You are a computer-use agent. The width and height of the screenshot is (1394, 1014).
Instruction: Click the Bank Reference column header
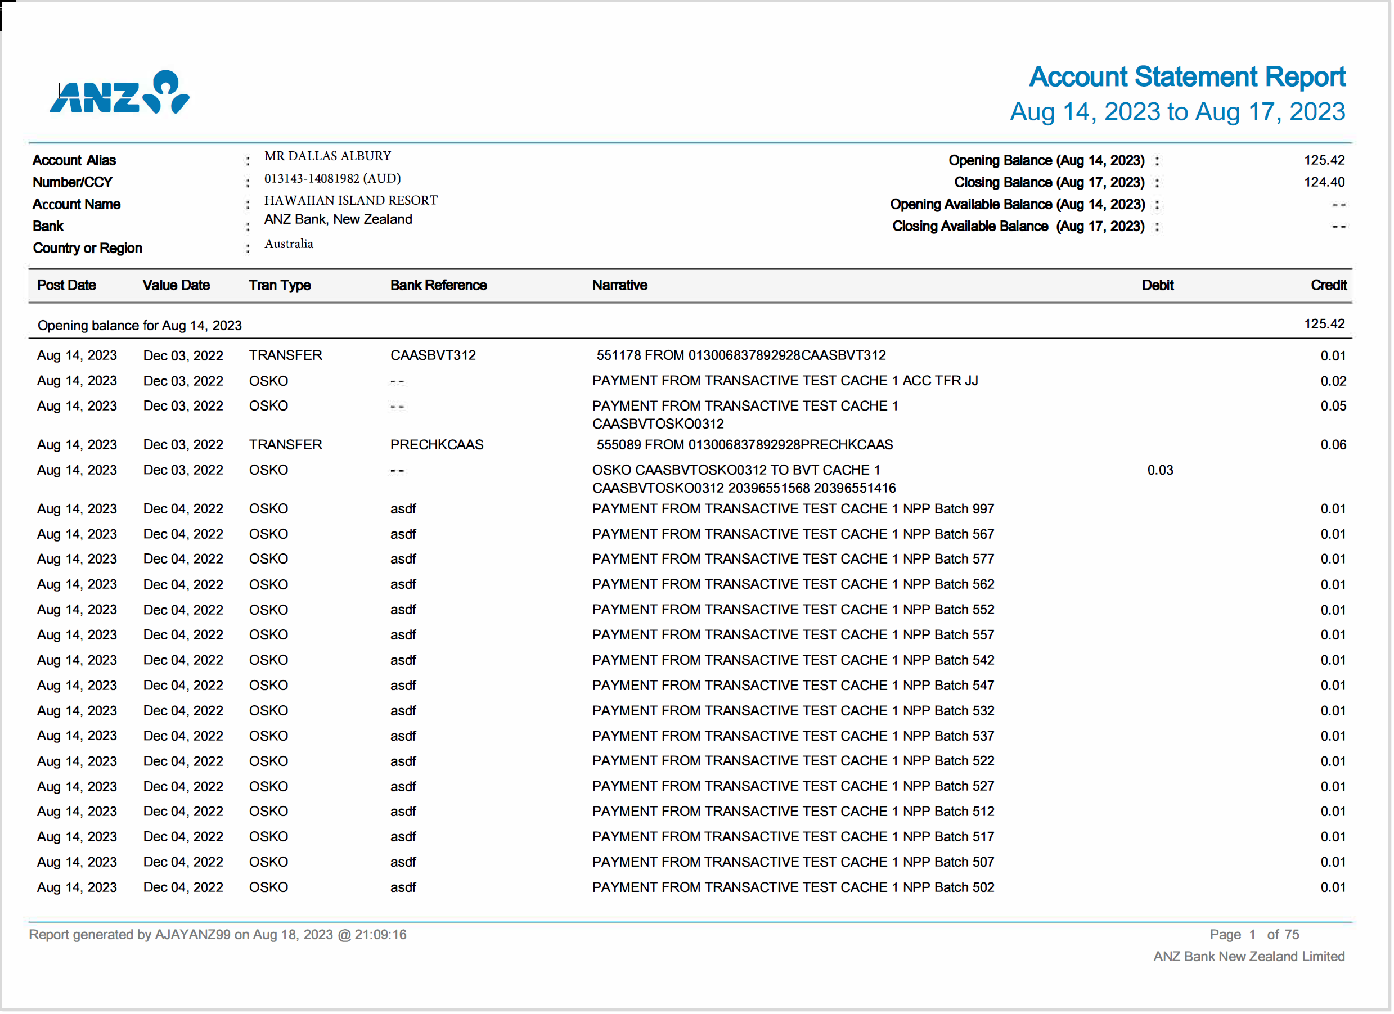point(438,285)
